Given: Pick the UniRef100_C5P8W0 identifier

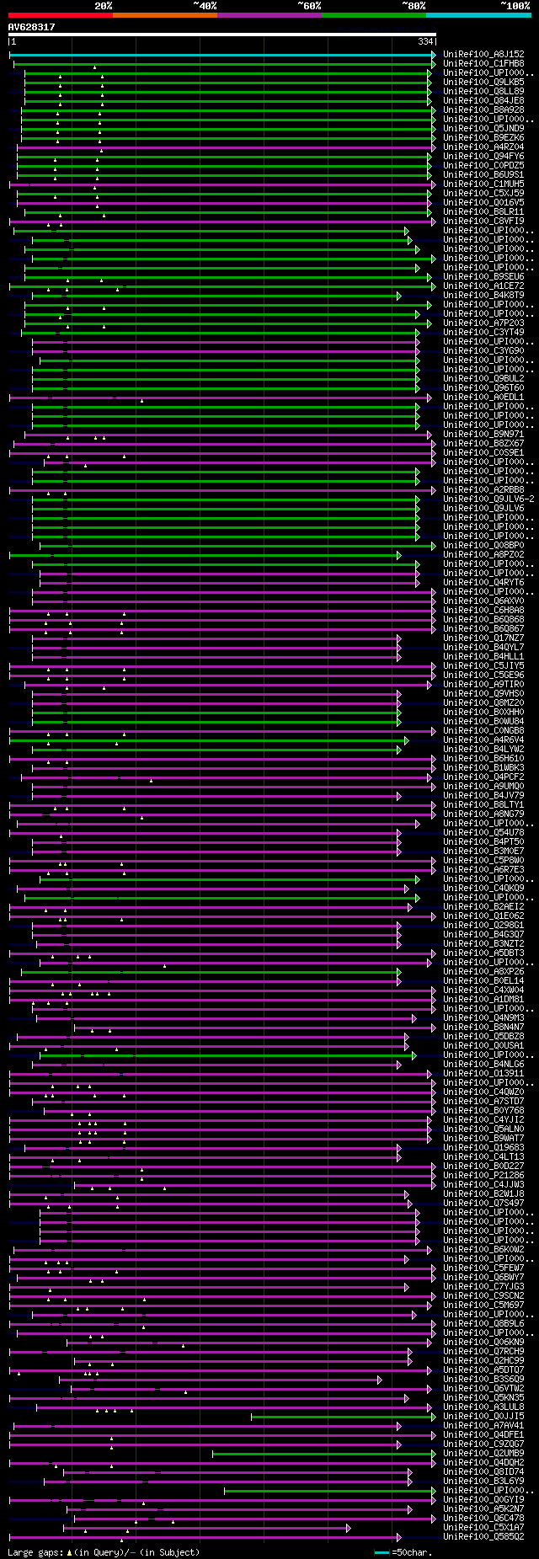Looking at the screenshot, I should 483,860.
